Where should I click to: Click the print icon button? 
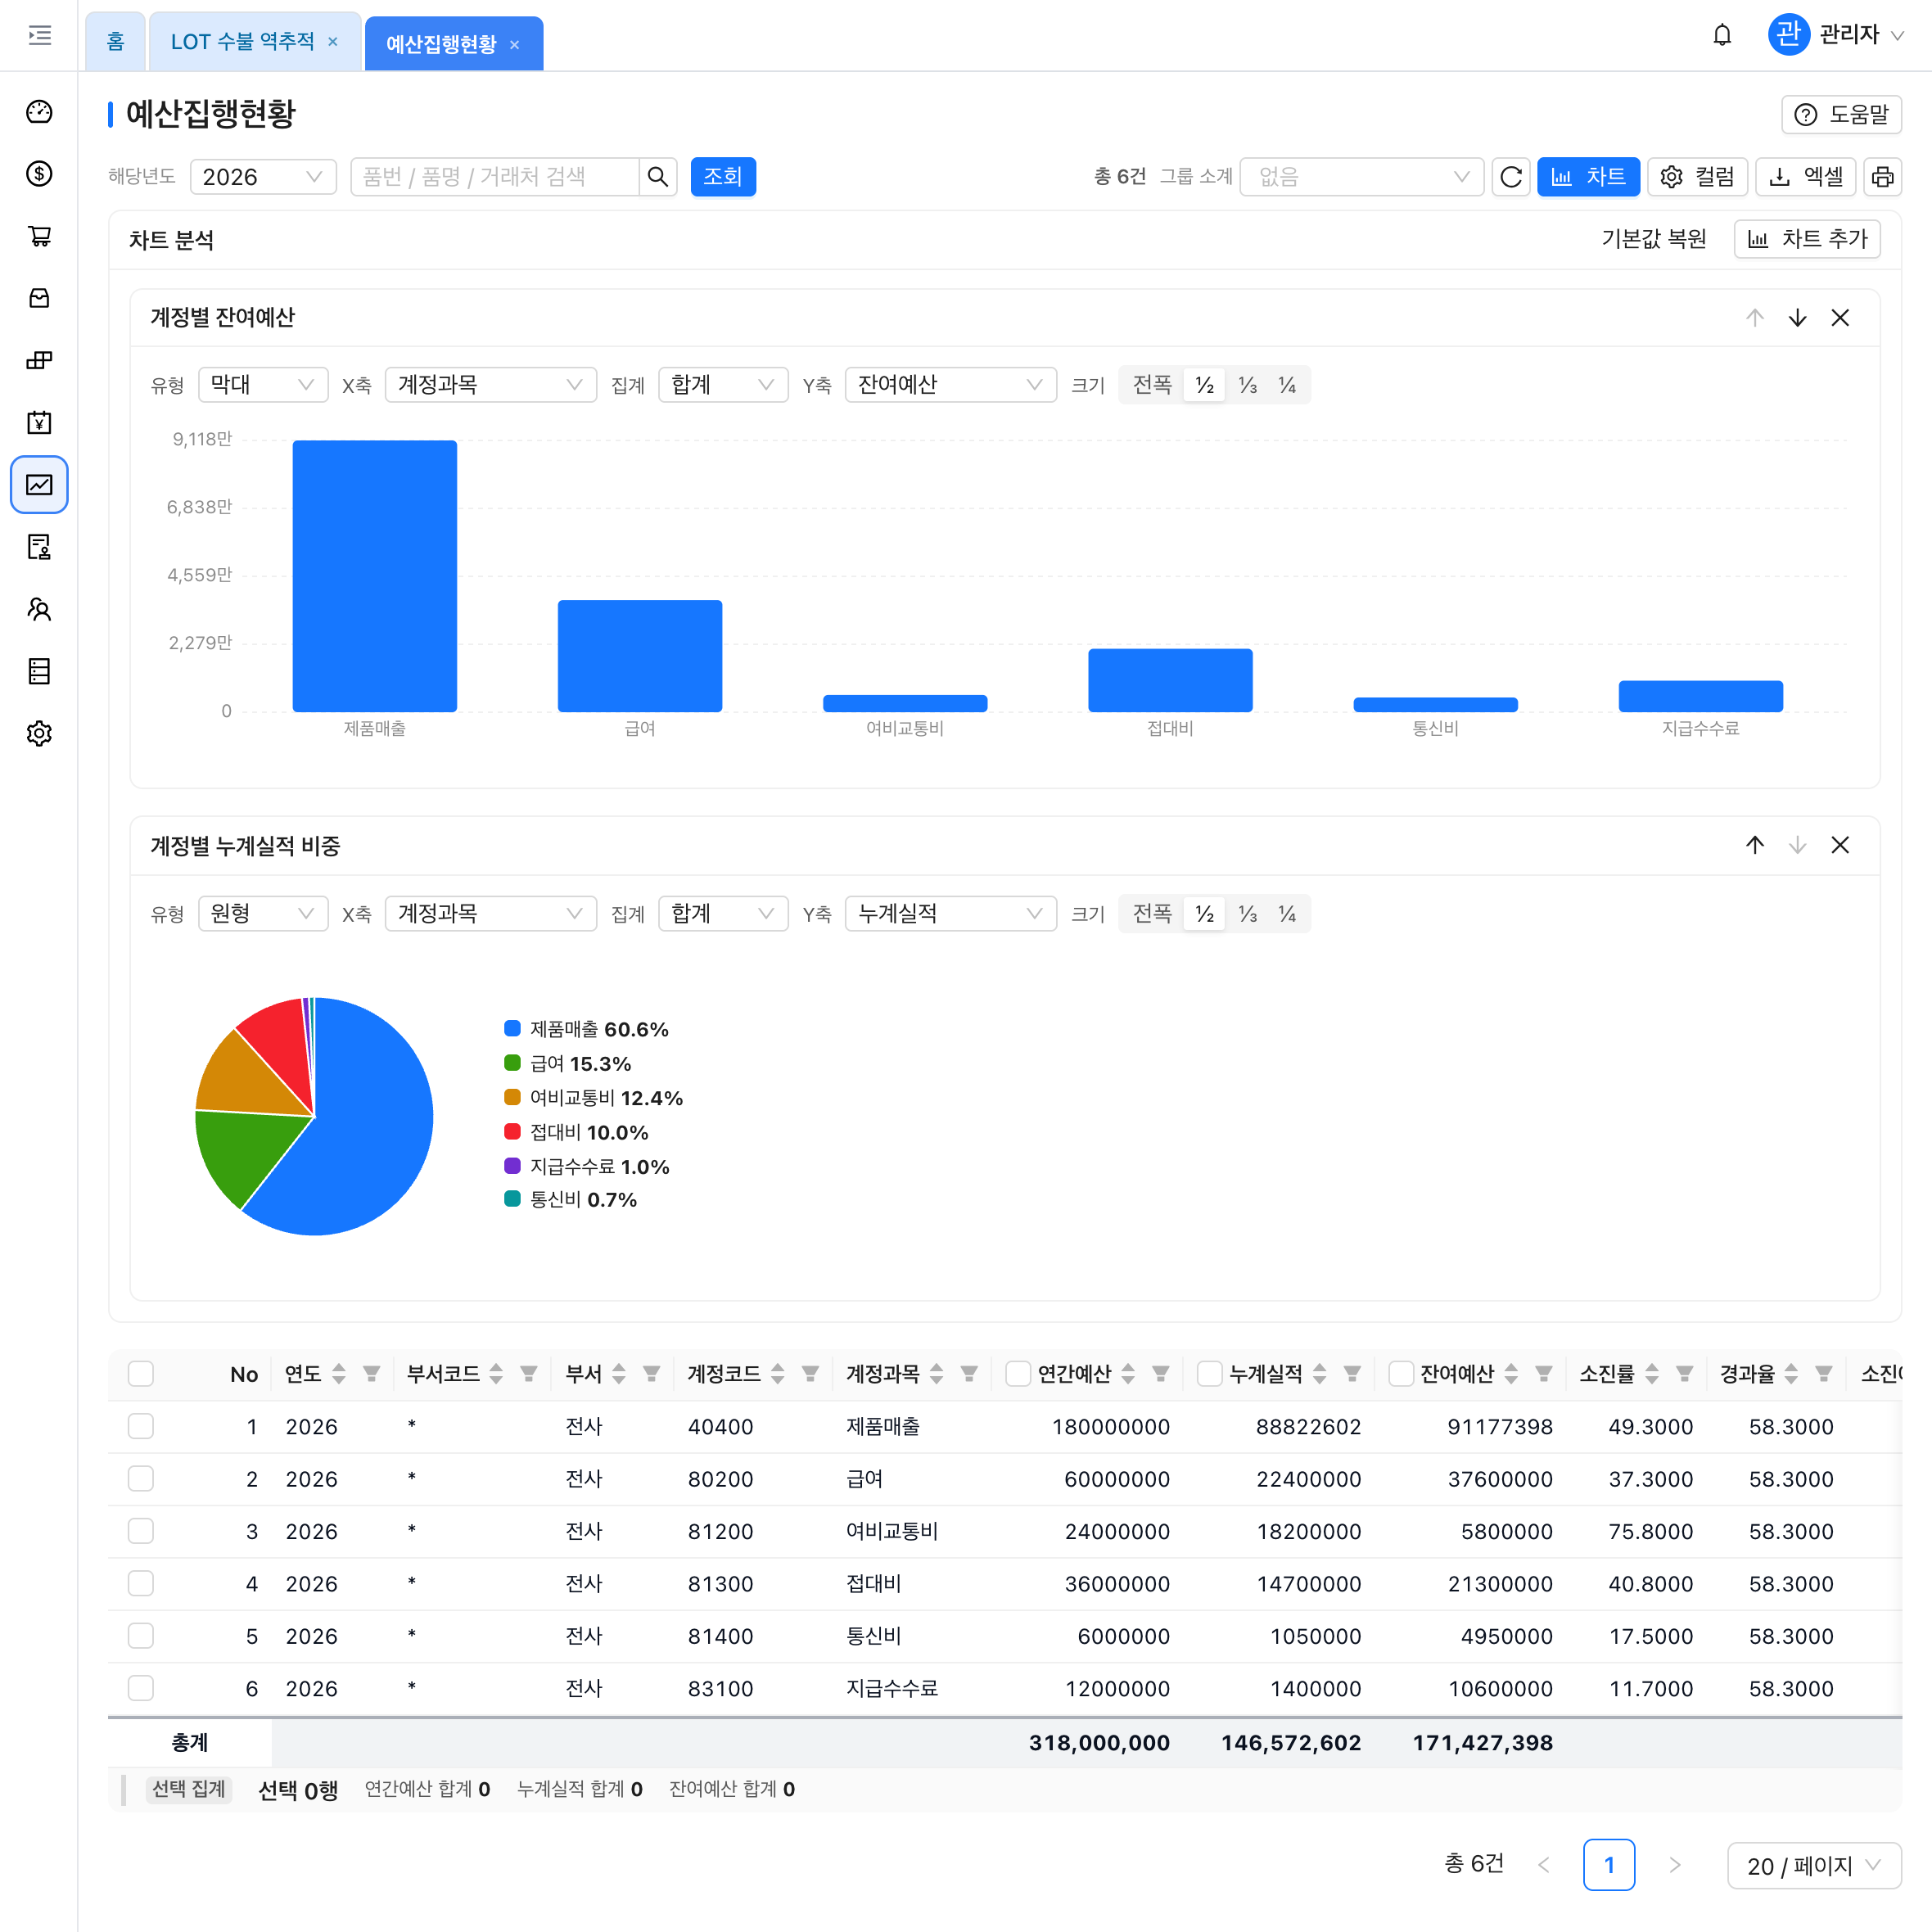click(x=1882, y=177)
